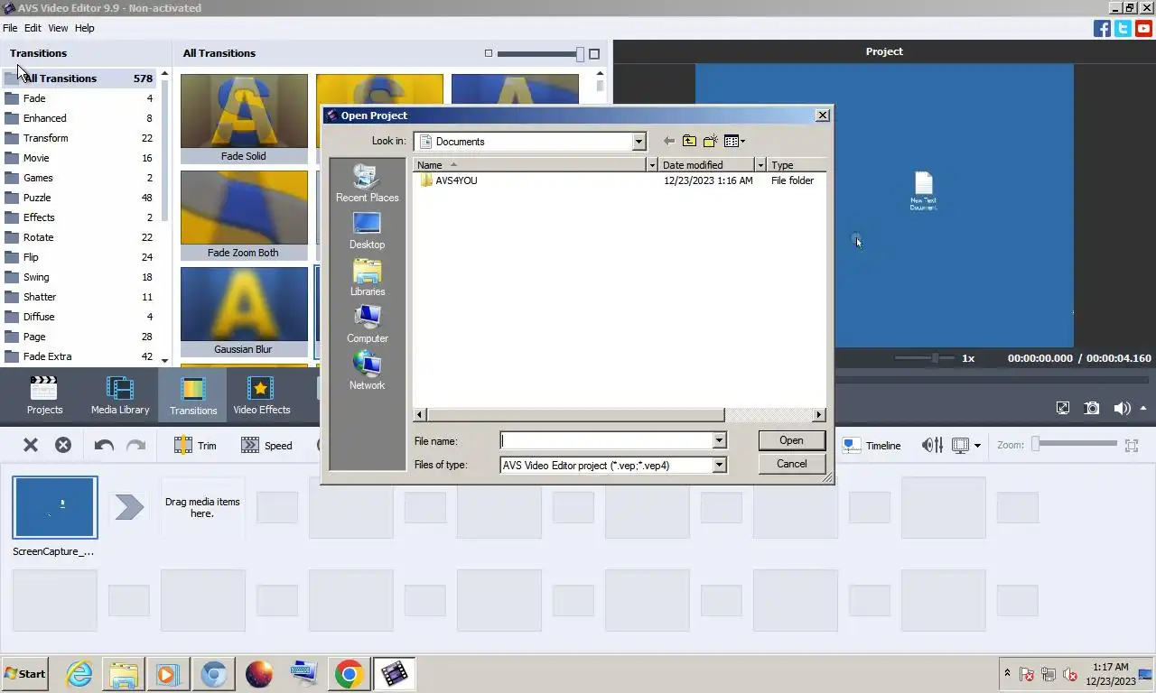Select the Fade Solid transition
Viewport: 1156px width, 693px height.
click(244, 118)
